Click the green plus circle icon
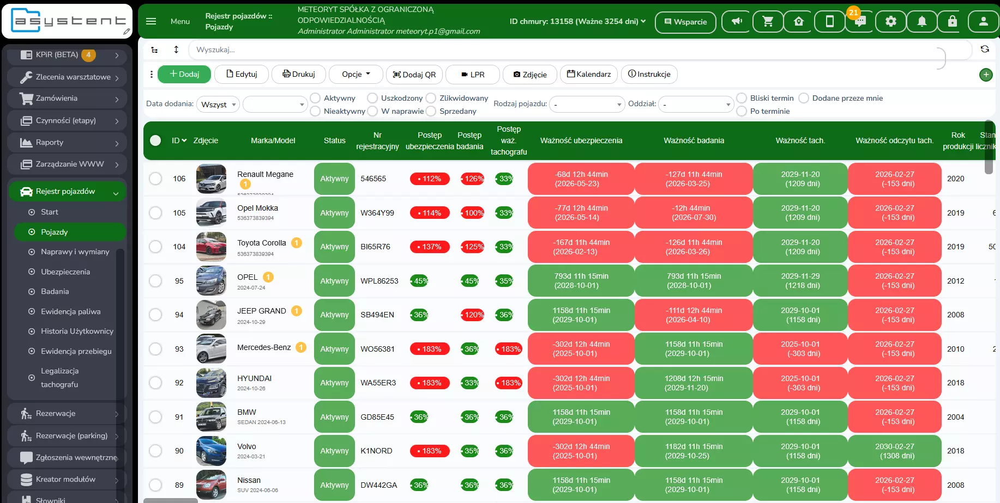This screenshot has height=503, width=1000. [986, 75]
